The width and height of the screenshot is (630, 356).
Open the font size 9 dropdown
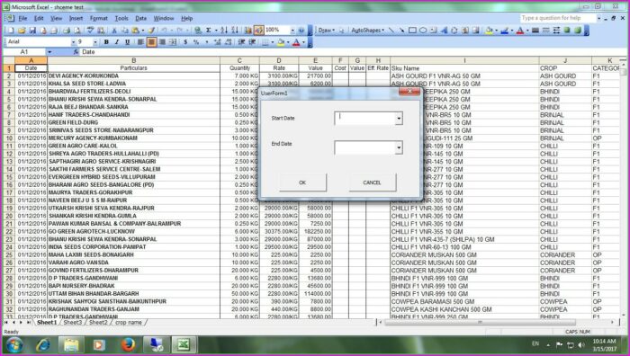95,41
